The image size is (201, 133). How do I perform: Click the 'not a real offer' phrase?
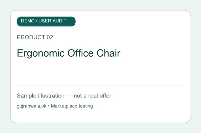pyautogui.click(x=92, y=96)
